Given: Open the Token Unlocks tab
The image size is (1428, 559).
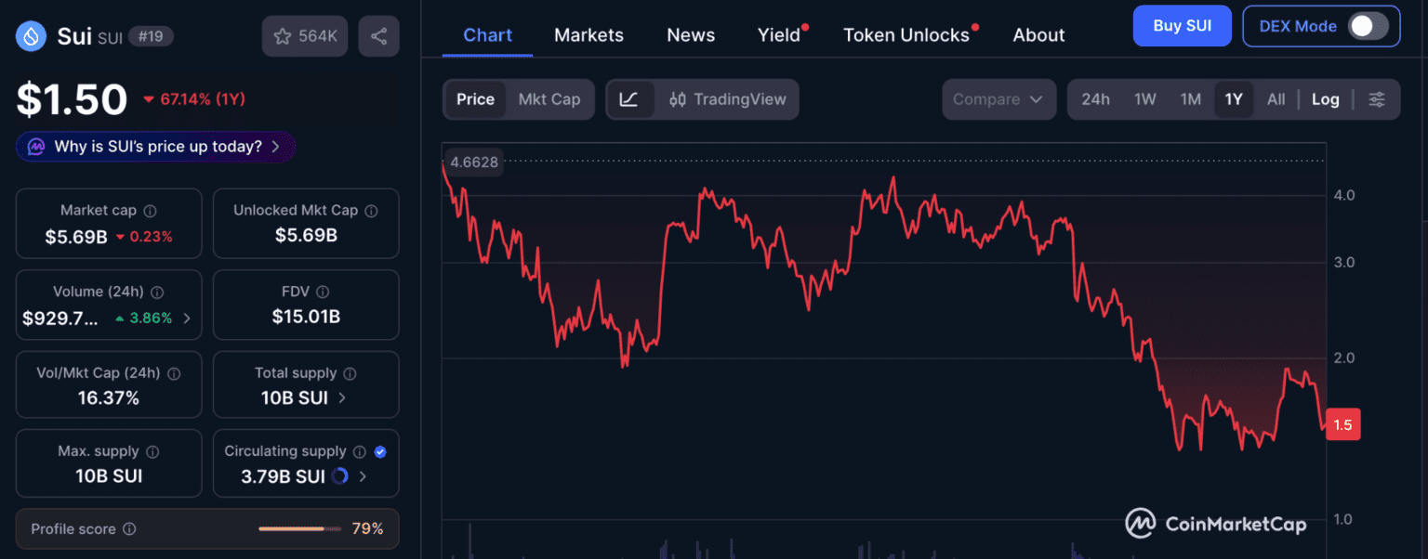Looking at the screenshot, I should [907, 34].
